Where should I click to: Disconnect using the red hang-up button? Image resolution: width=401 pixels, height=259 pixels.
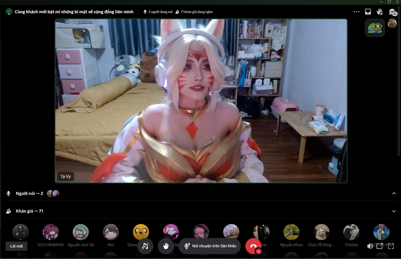click(x=253, y=246)
